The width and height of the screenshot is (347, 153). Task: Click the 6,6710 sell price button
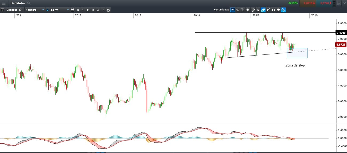click(309, 3)
